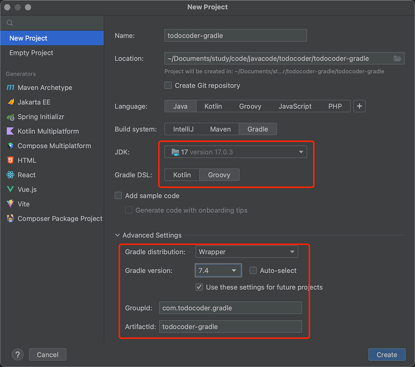This screenshot has width=415, height=367.
Task: Add language with plus button
Action: click(359, 106)
